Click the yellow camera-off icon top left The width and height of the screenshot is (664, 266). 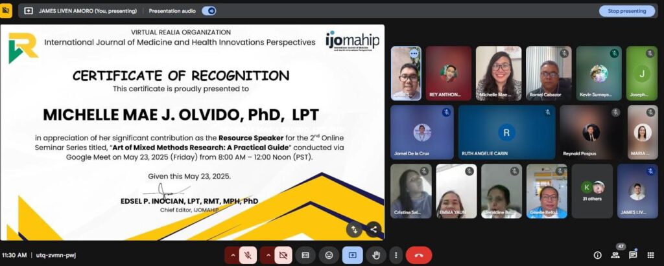click(x=6, y=10)
